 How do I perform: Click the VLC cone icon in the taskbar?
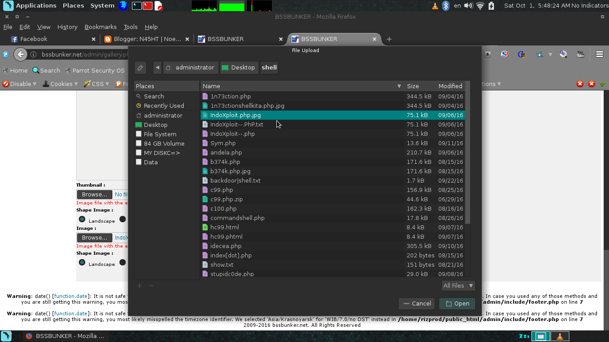tap(560, 336)
